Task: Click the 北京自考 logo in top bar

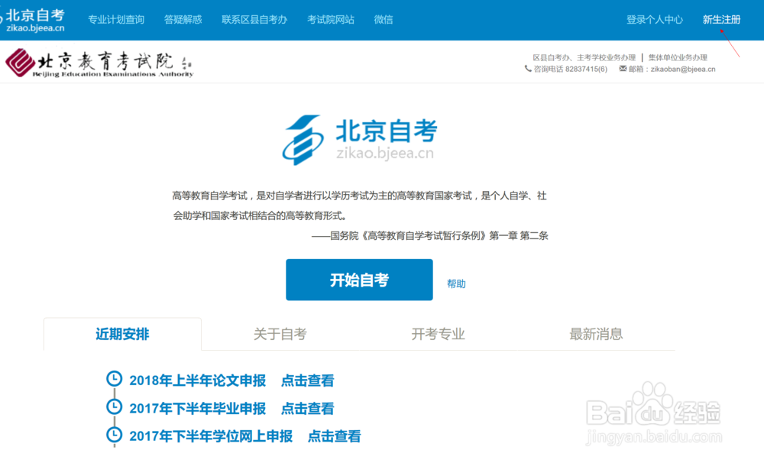Action: tap(33, 20)
